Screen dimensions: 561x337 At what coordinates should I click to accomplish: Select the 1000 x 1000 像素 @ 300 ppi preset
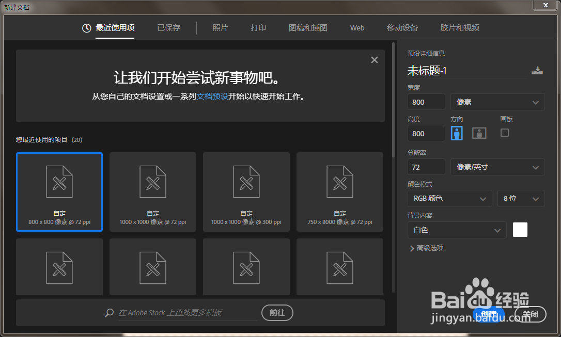(x=246, y=191)
